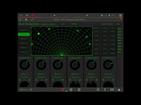
Task: Click the Real Delayrium title
Action: pyautogui.click(x=29, y=24)
